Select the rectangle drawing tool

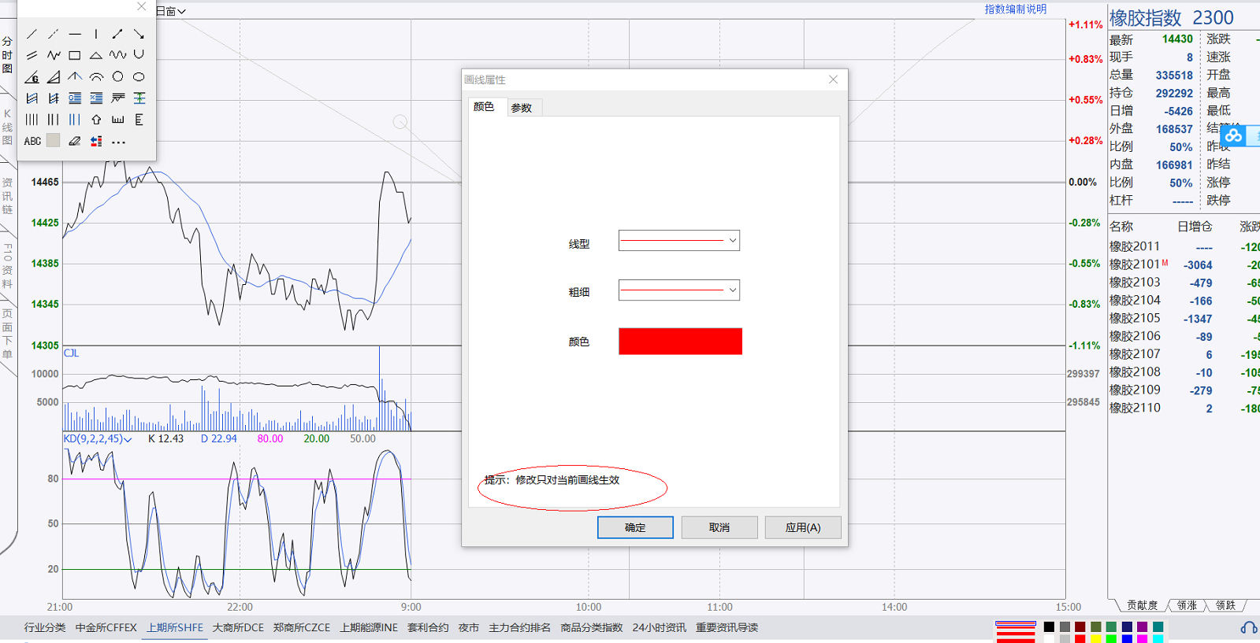click(x=75, y=55)
